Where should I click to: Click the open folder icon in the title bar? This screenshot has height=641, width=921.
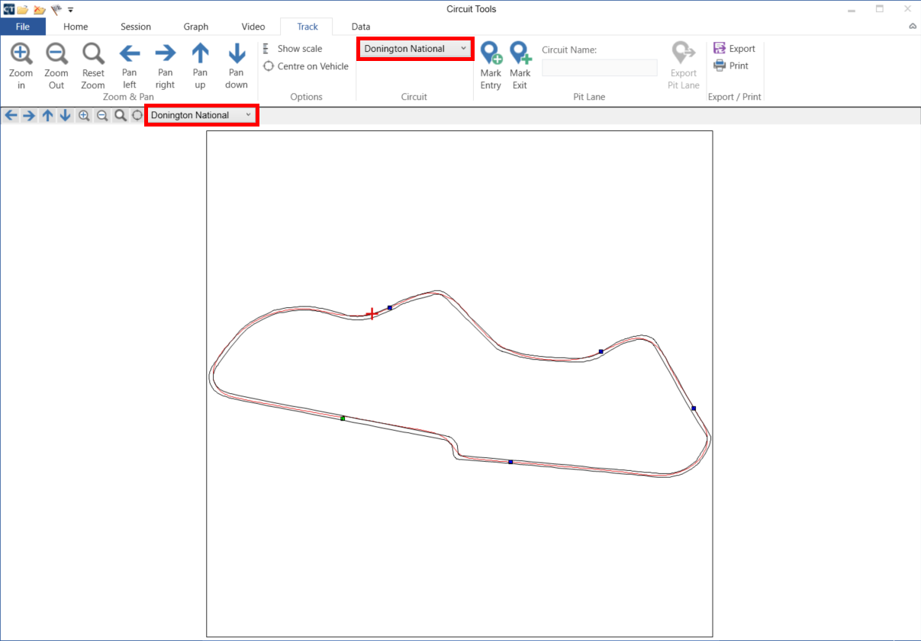23,9
